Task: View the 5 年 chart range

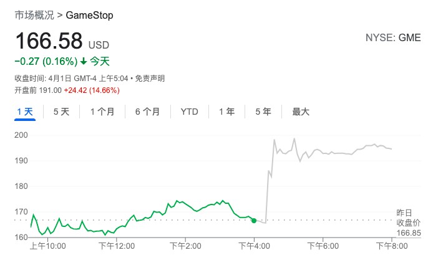Action: point(263,112)
